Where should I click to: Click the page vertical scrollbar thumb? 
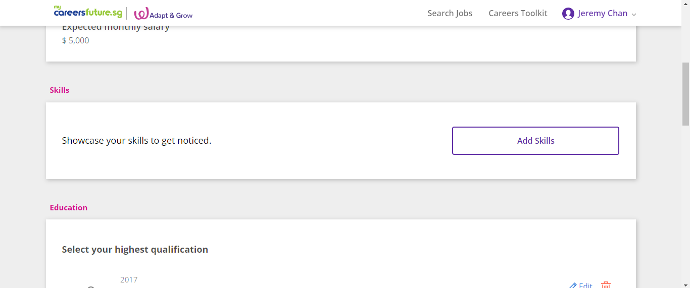pos(685,94)
